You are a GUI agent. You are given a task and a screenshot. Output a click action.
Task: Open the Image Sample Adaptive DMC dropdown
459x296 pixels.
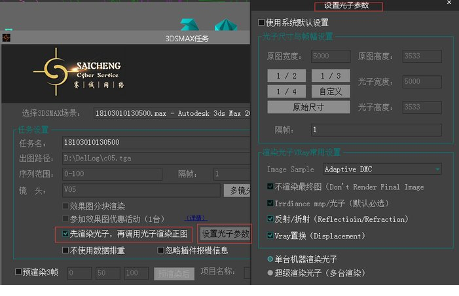pyautogui.click(x=382, y=169)
